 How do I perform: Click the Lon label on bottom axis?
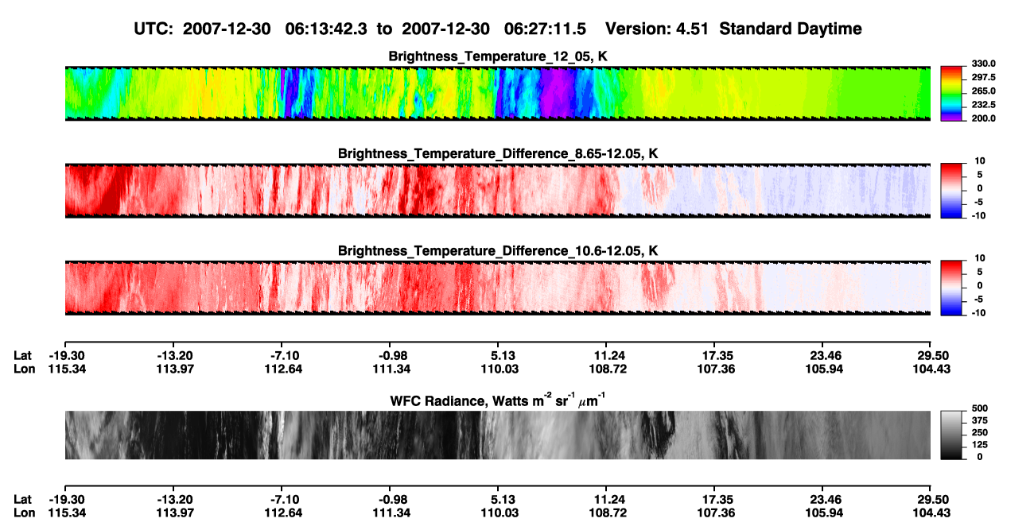coord(24,513)
